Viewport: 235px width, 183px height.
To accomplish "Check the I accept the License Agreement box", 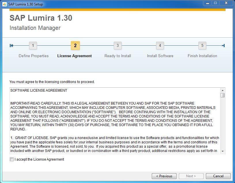I will (x=12, y=159).
